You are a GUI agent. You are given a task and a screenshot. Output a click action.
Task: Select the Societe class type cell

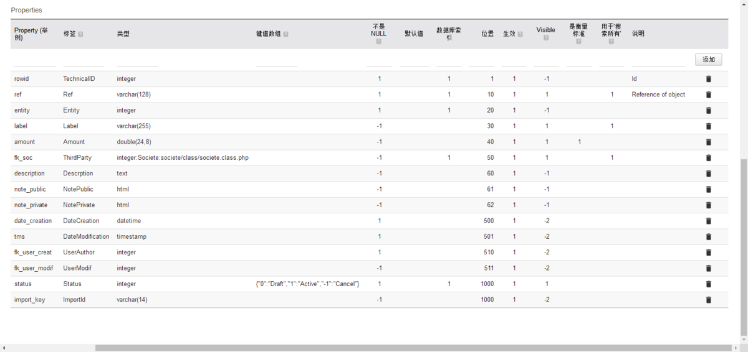(x=183, y=158)
